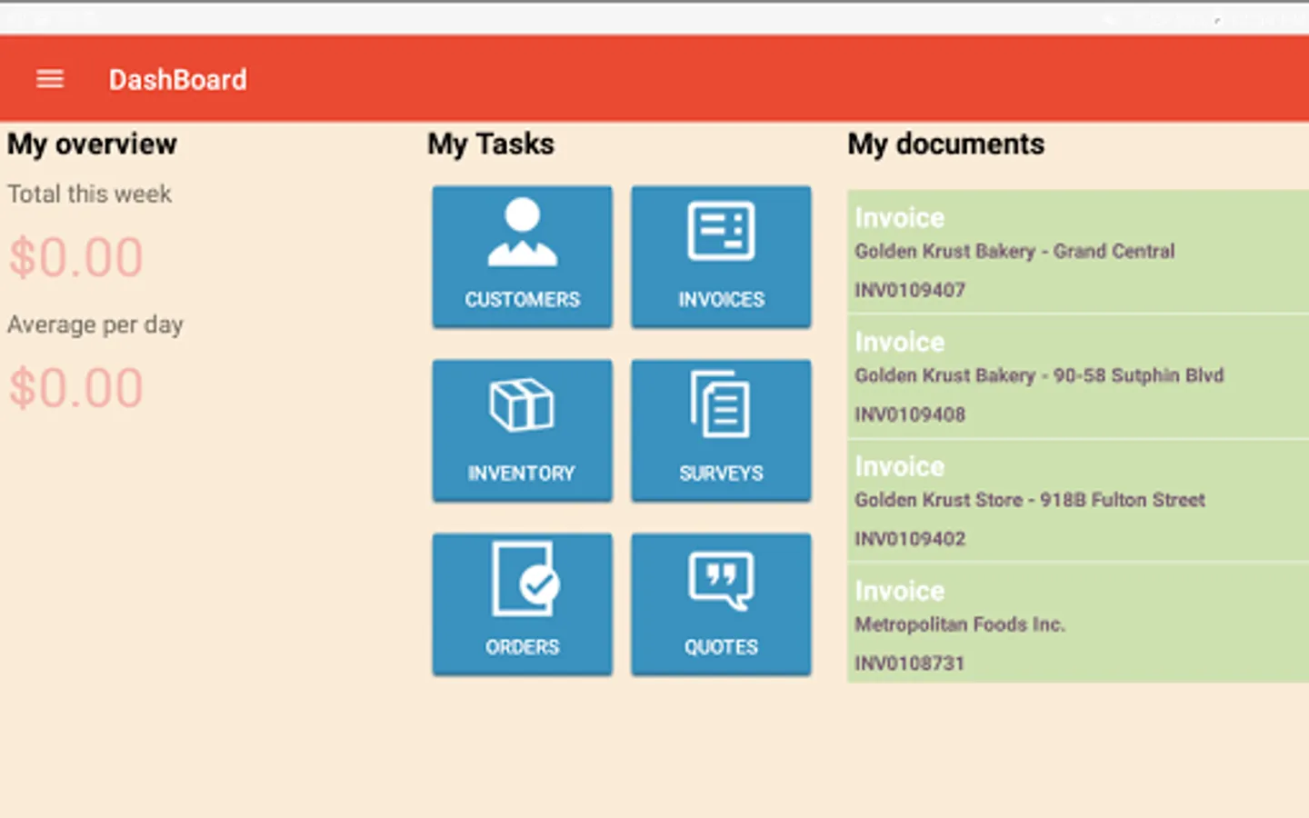The width and height of the screenshot is (1309, 818).
Task: Open the Quotes tile
Action: [x=721, y=604]
